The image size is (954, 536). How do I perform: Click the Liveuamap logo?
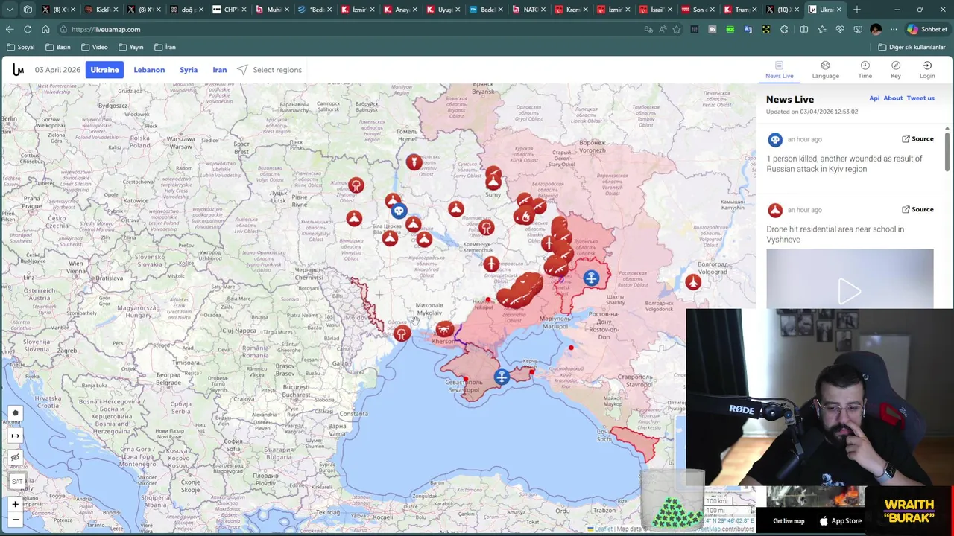coord(18,70)
